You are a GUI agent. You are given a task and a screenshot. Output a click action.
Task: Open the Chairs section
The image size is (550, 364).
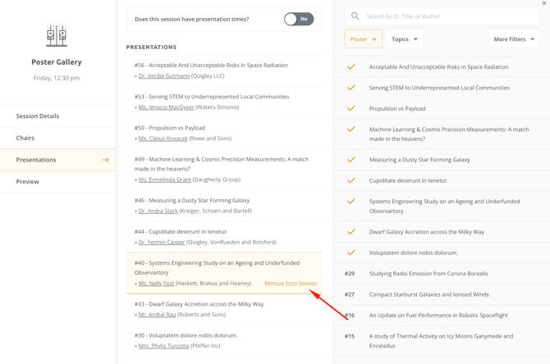coord(25,138)
